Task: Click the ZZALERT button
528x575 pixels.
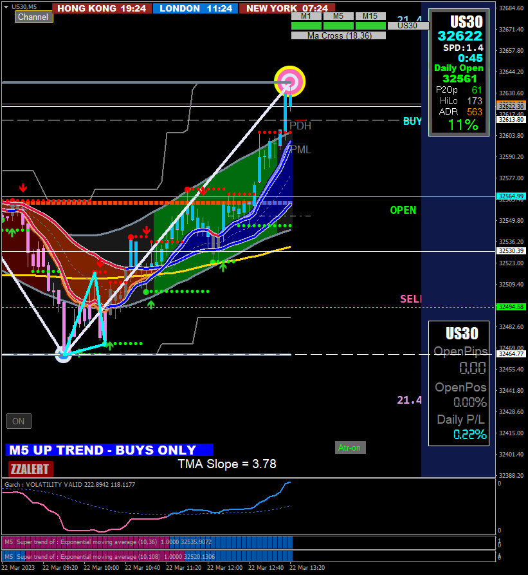Action: [30, 469]
